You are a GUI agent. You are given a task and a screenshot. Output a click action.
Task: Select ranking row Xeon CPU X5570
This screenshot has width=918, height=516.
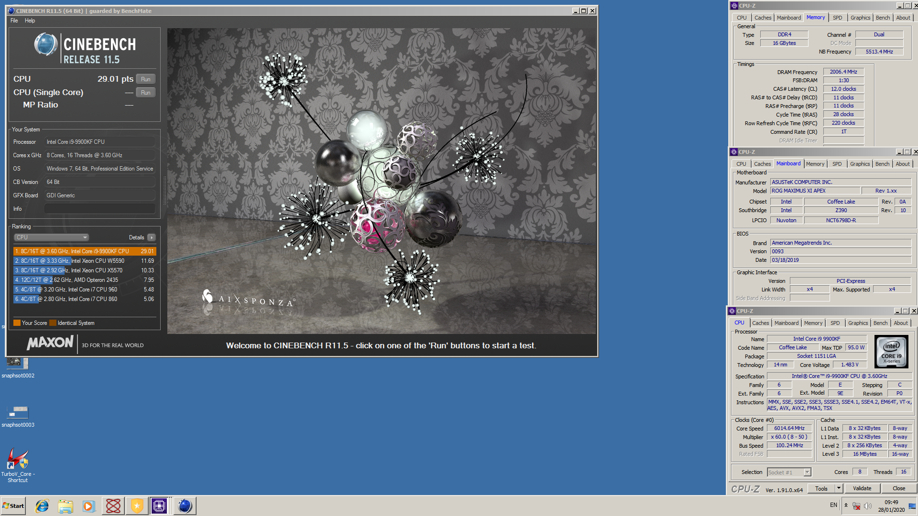pos(85,270)
